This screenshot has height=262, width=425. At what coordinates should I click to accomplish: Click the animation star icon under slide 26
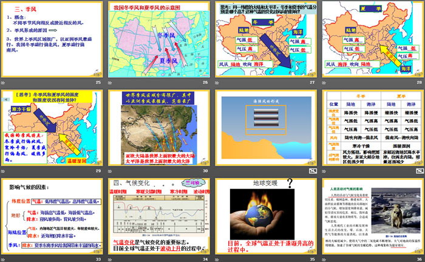[x=110, y=82]
